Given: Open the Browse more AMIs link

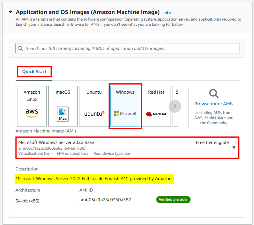Looking at the screenshot, I should click(214, 104).
